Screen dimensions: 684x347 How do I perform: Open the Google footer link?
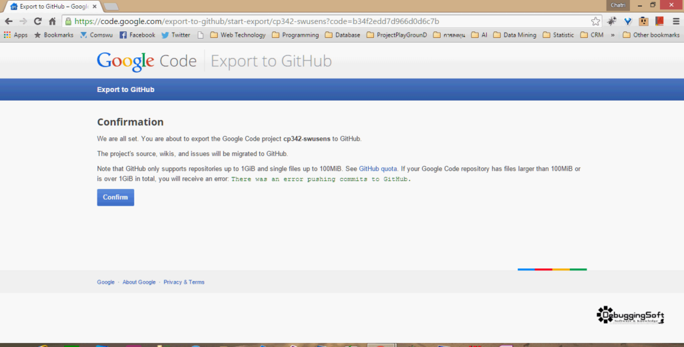click(x=106, y=282)
